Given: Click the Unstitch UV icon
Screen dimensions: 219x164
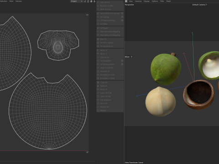Looking at the screenshot, I should click(x=98, y=71).
